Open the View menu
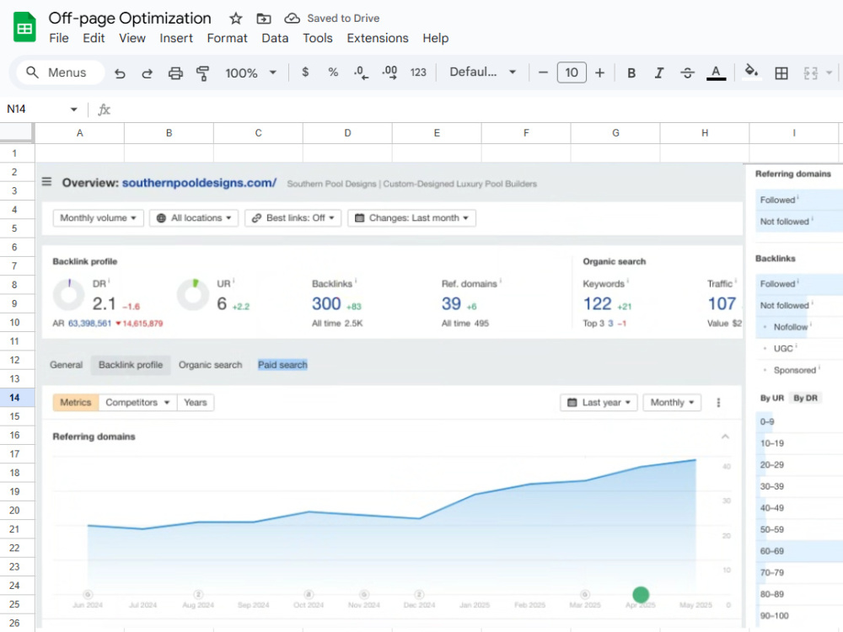 pyautogui.click(x=132, y=38)
